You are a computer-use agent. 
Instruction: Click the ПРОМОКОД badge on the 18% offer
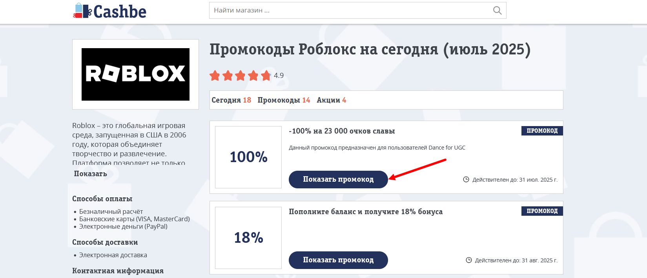tap(542, 211)
